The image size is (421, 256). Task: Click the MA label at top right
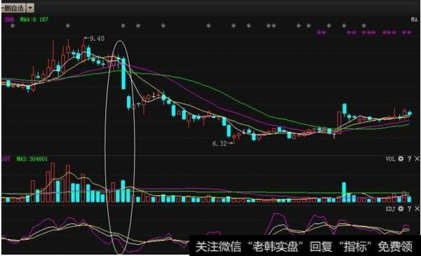[414, 20]
